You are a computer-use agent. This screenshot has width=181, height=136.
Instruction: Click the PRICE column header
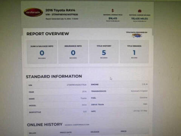(x=124, y=131)
